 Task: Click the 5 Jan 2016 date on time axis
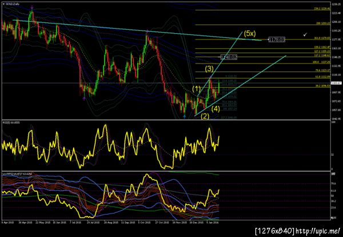click(212, 222)
